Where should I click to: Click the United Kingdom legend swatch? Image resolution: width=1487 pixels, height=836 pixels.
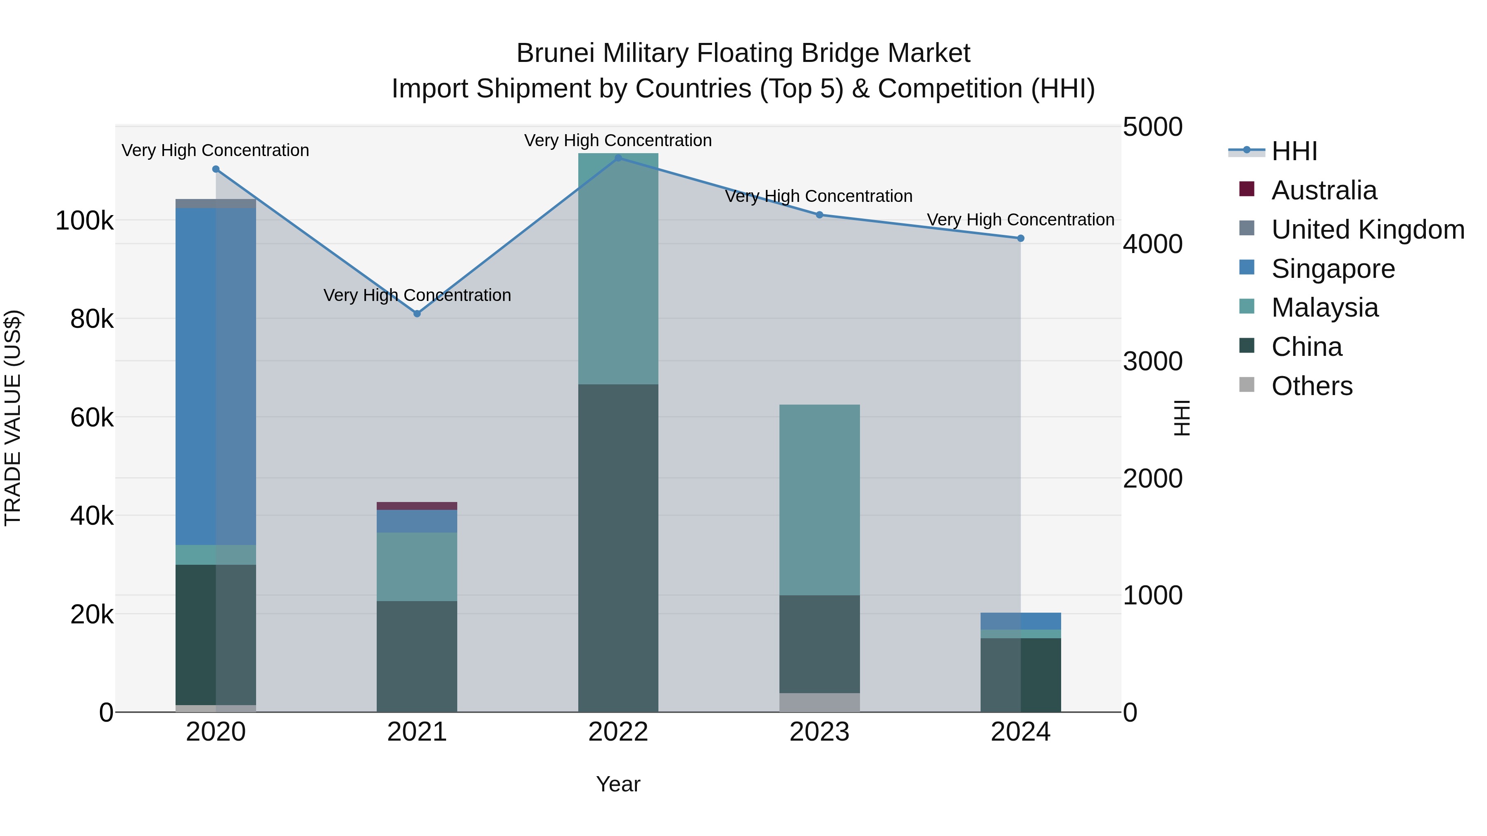coord(1247,228)
